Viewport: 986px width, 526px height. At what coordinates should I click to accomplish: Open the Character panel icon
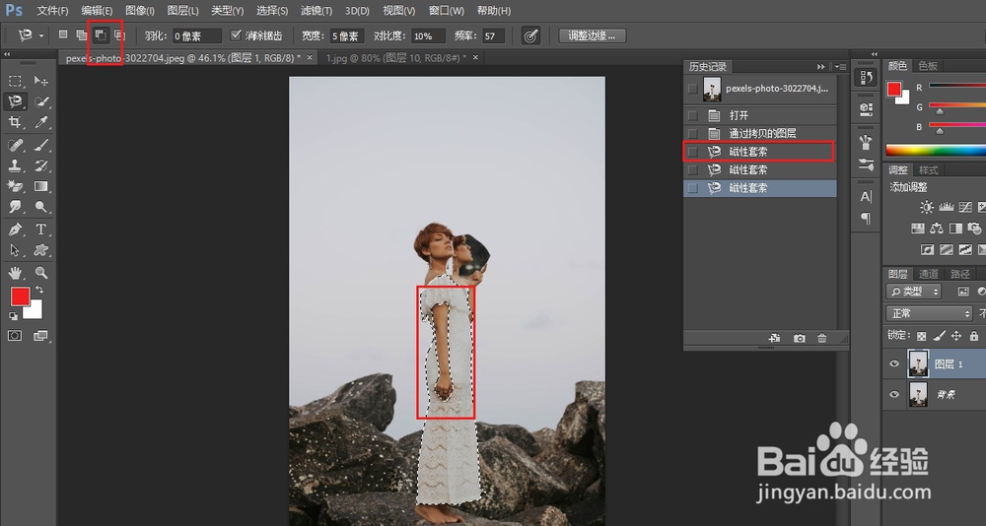[x=866, y=197]
